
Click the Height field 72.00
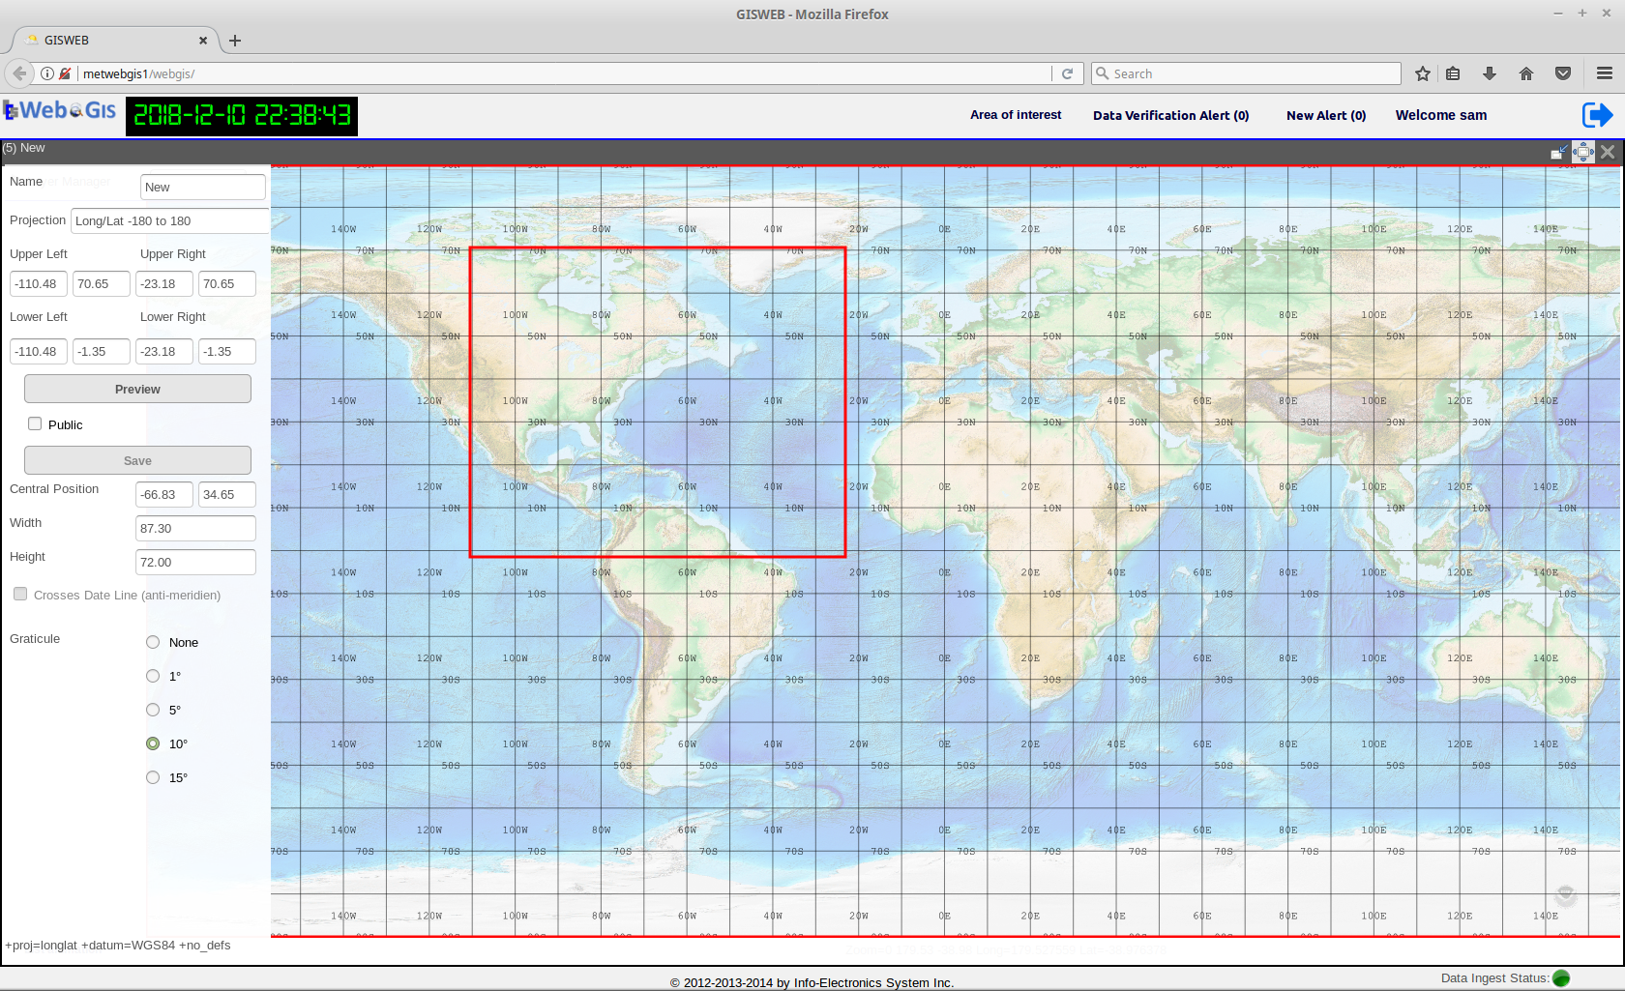195,562
